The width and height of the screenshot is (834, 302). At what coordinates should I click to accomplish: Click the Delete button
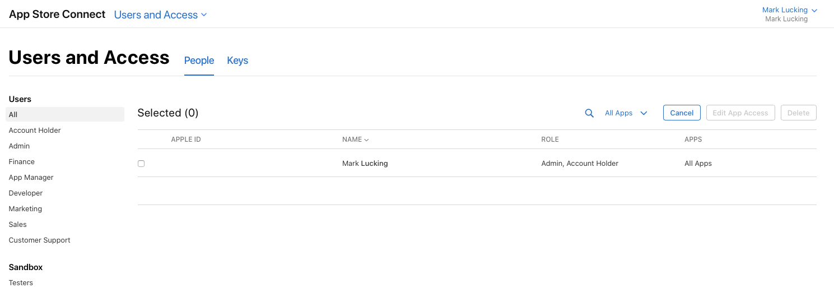point(798,113)
